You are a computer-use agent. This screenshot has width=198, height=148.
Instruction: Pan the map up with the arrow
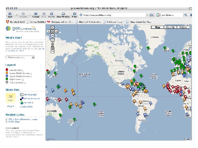point(53,27)
